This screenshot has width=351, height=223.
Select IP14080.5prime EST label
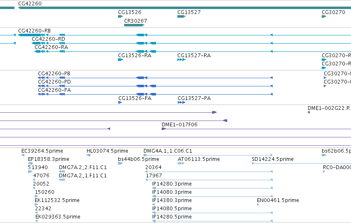[x=172, y=209]
